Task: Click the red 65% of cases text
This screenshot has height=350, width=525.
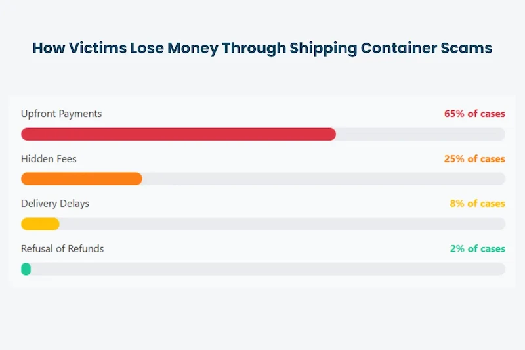Action: coord(474,114)
